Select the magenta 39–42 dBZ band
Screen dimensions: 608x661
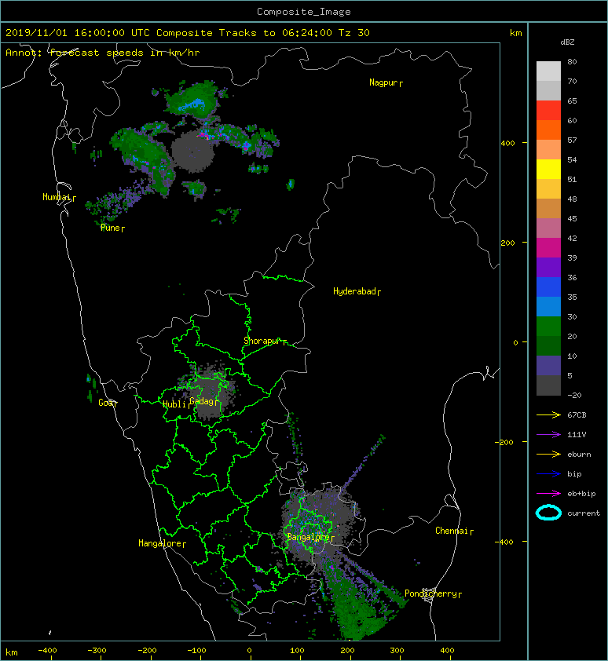tap(548, 248)
